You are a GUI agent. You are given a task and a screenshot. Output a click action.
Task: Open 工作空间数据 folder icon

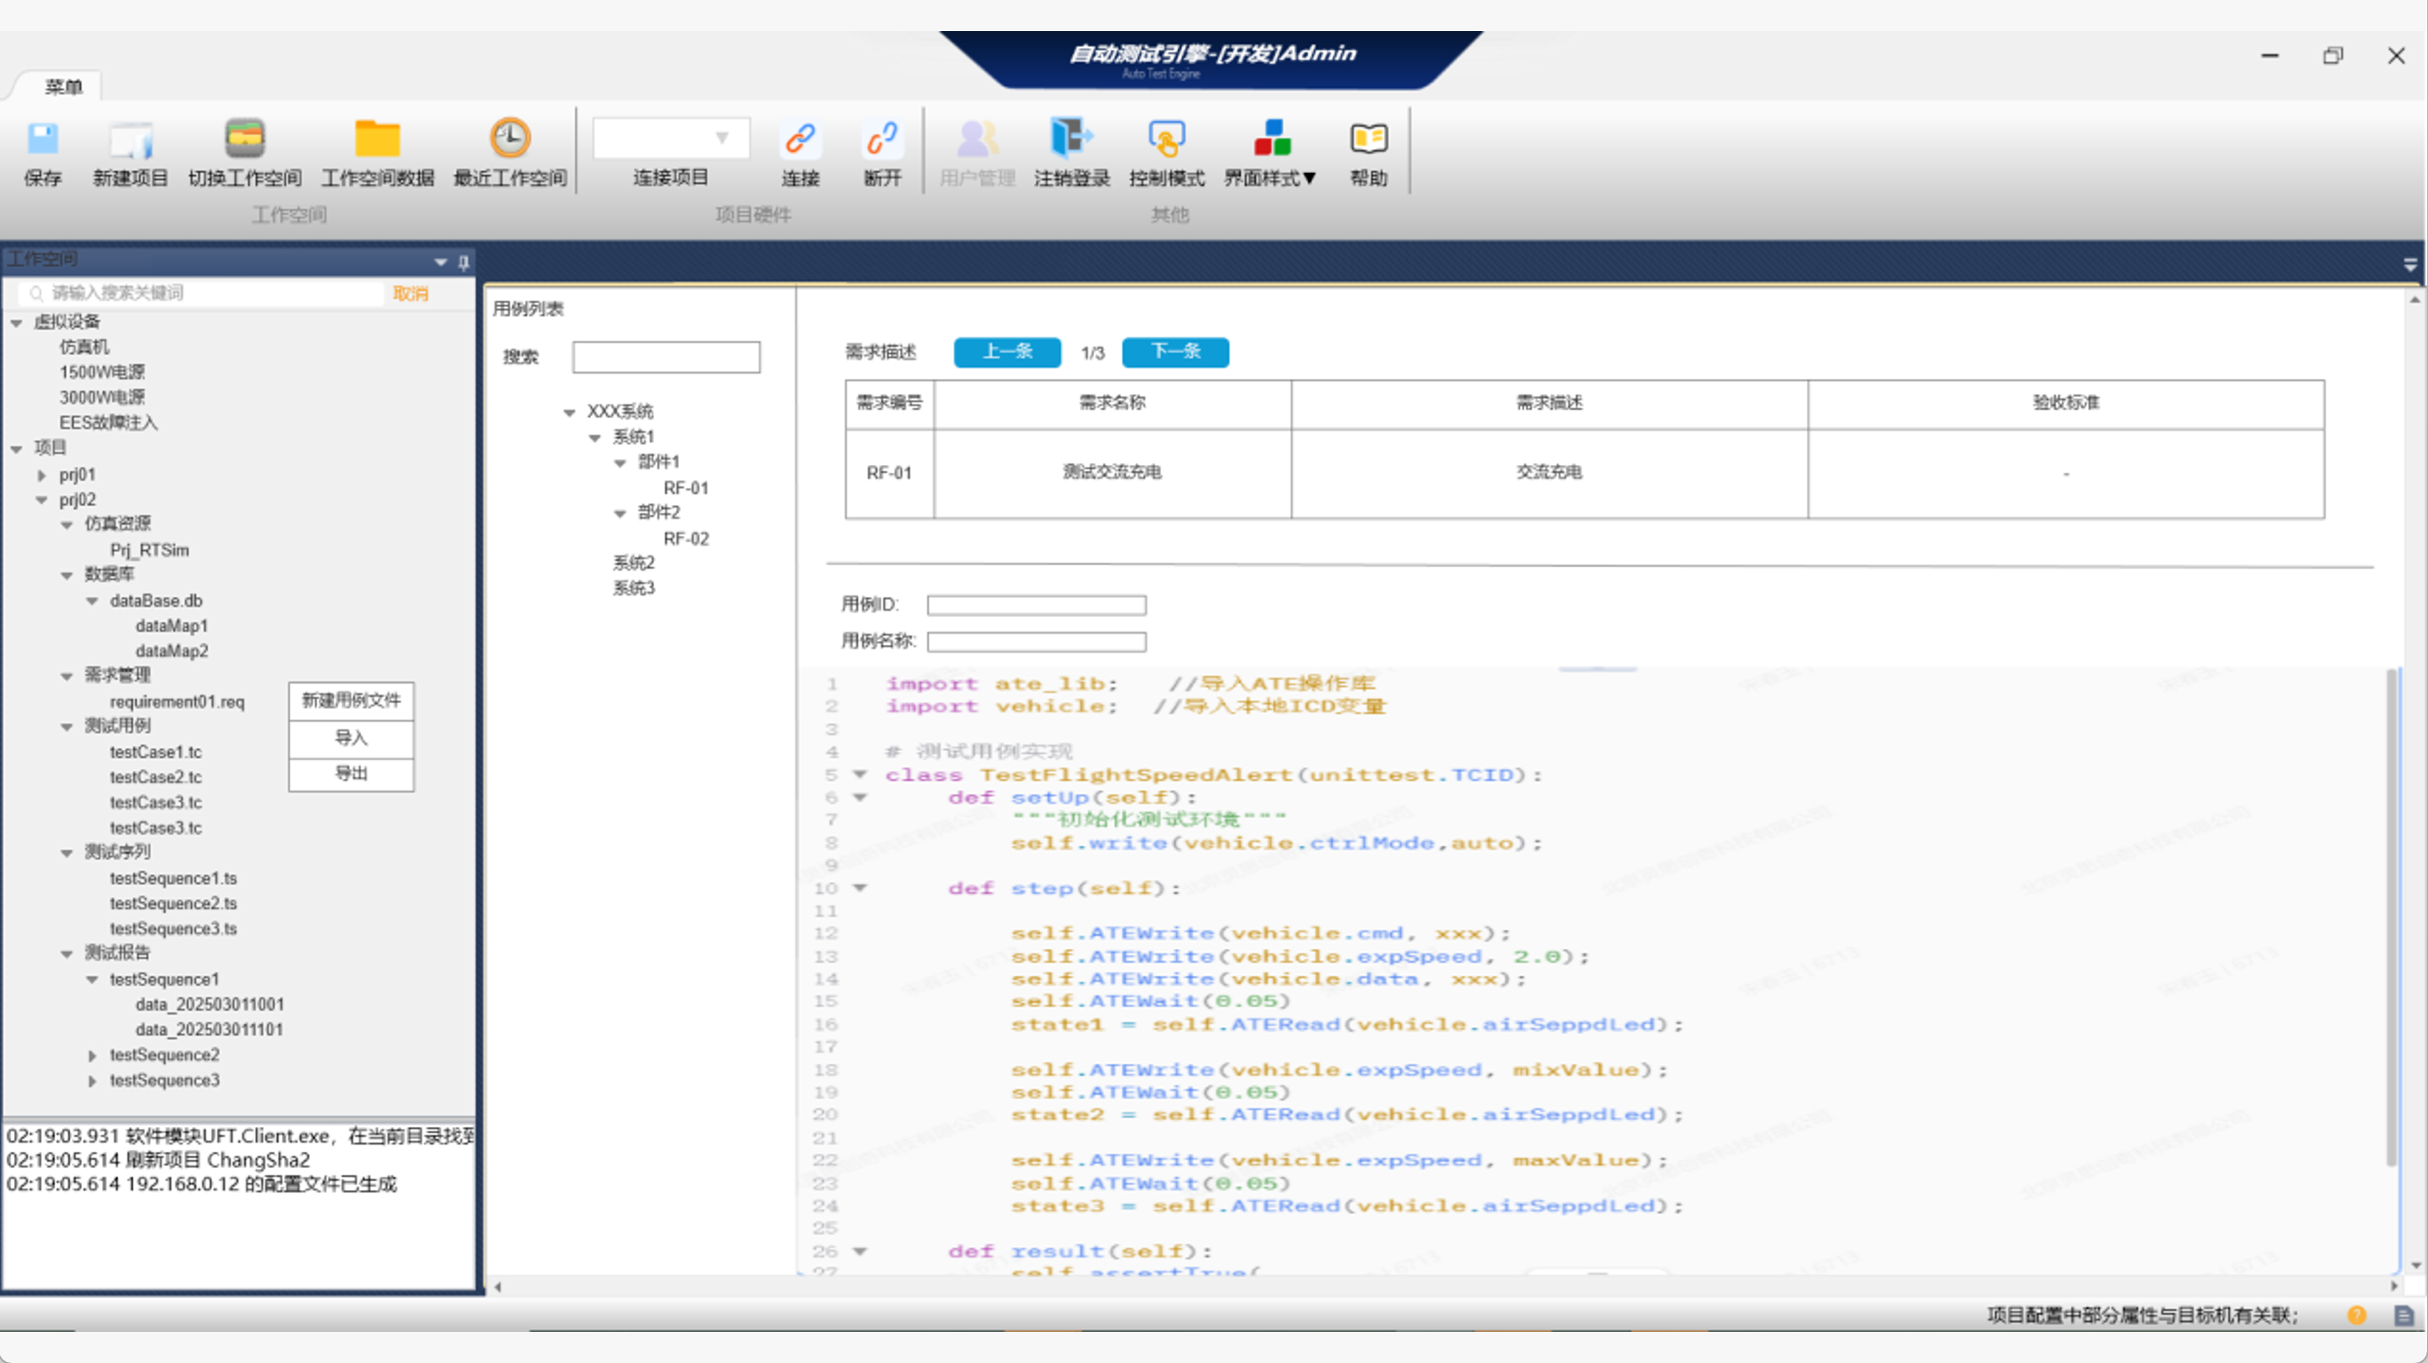tap(377, 139)
